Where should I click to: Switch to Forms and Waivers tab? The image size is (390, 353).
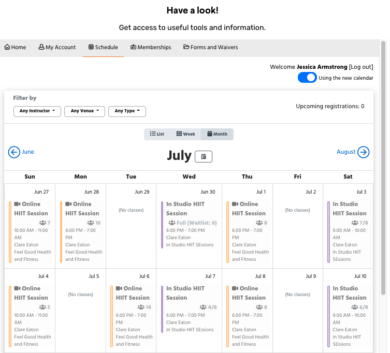tap(211, 47)
